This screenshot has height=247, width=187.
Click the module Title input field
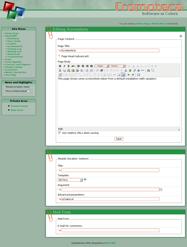pos(110,170)
